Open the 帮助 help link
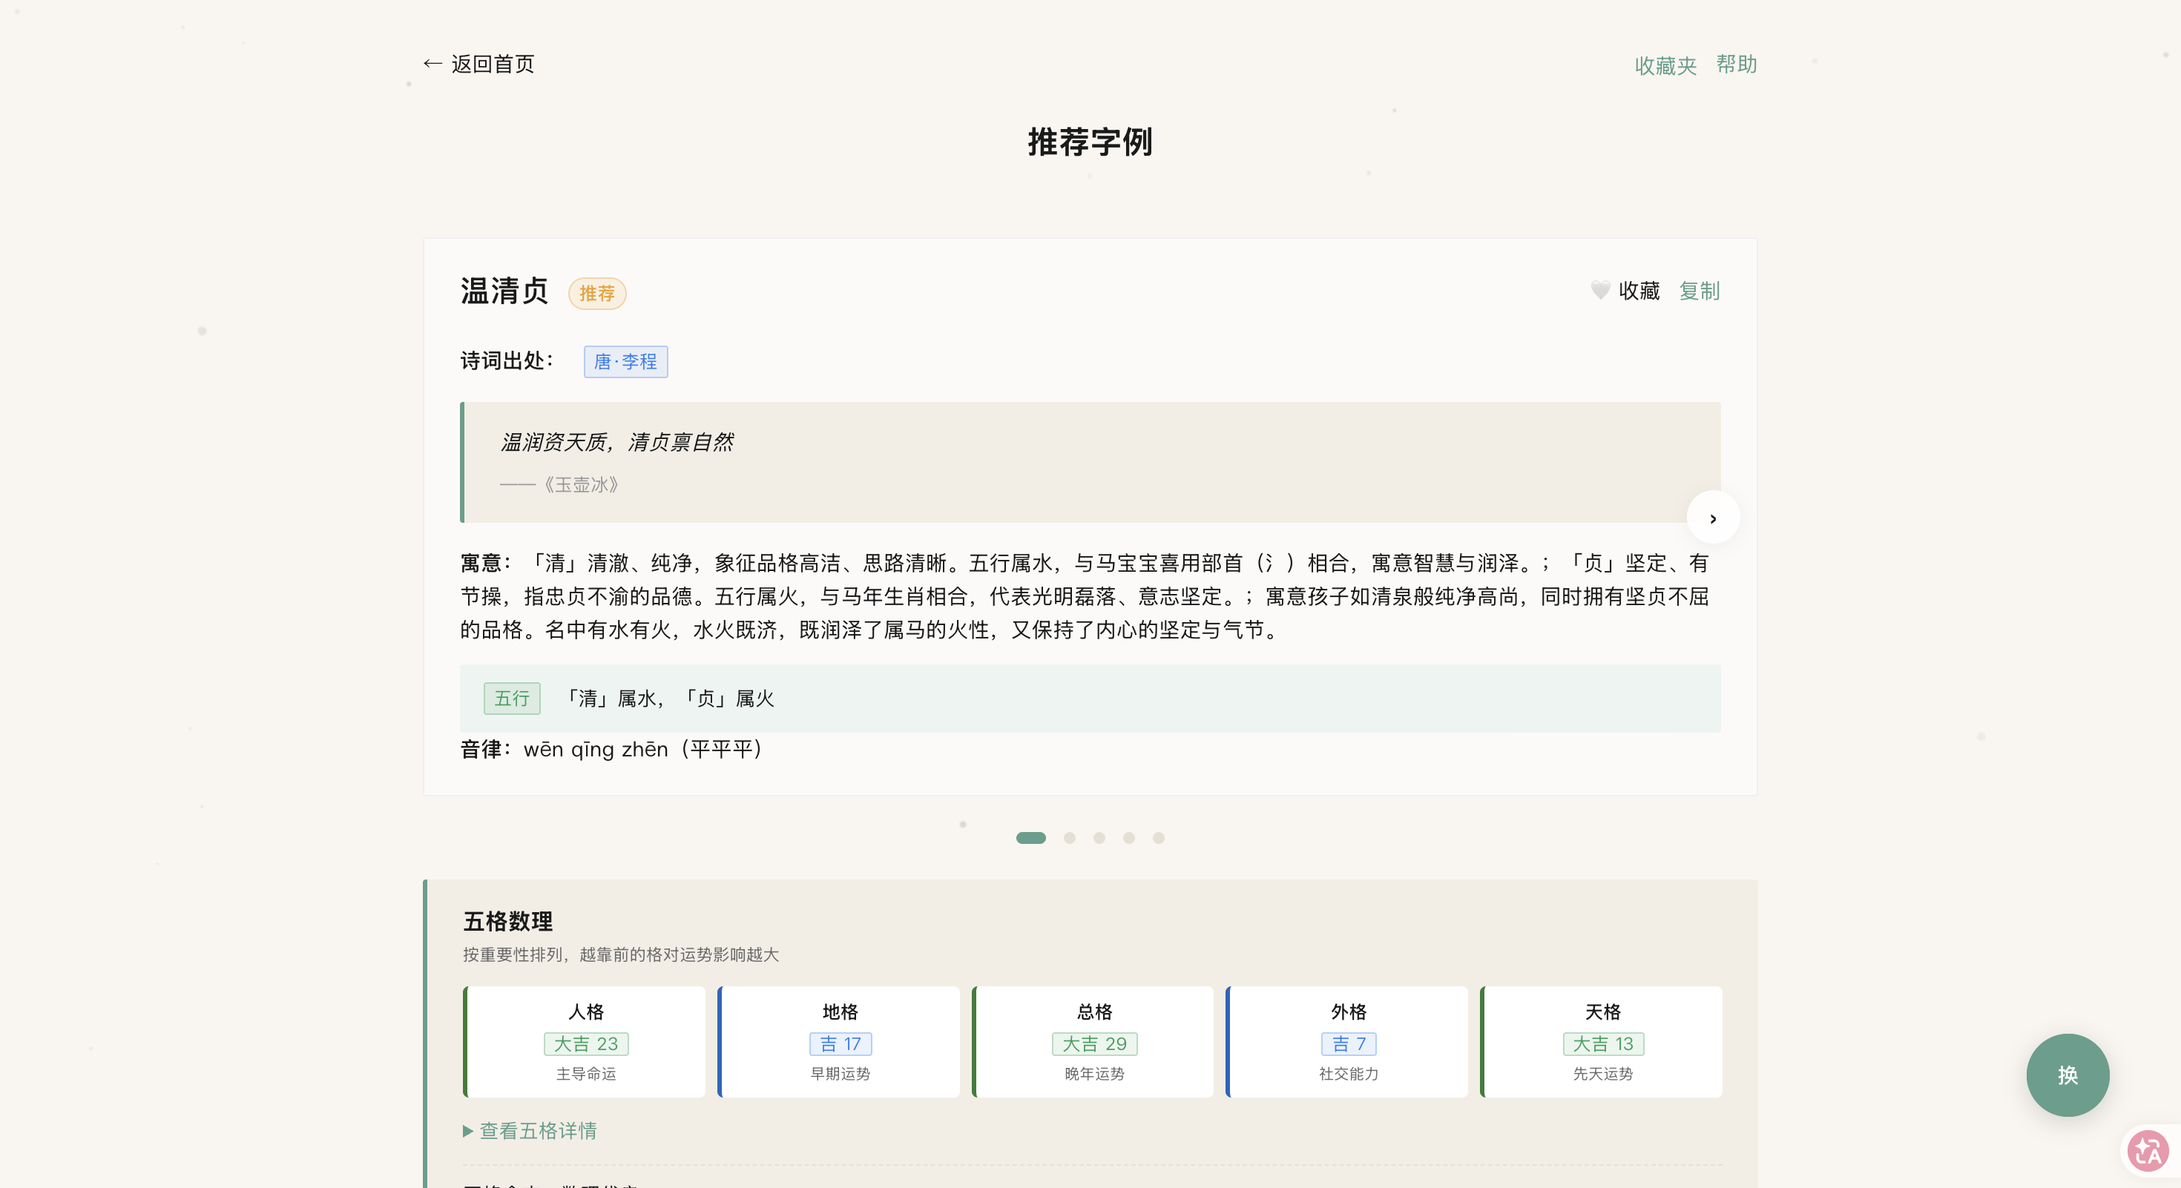The width and height of the screenshot is (2181, 1188). click(1737, 65)
